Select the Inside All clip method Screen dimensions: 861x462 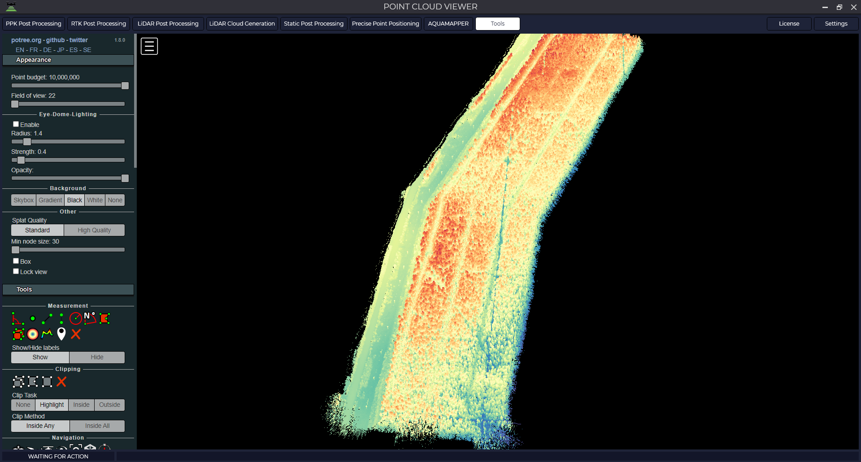point(97,426)
